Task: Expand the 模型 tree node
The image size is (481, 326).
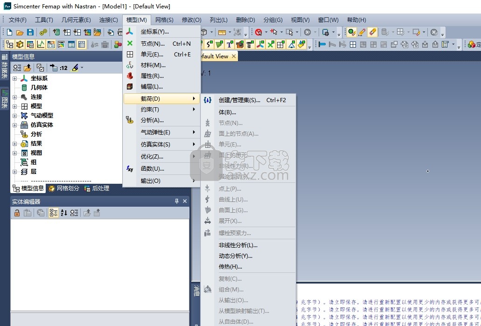Action: pos(14,106)
